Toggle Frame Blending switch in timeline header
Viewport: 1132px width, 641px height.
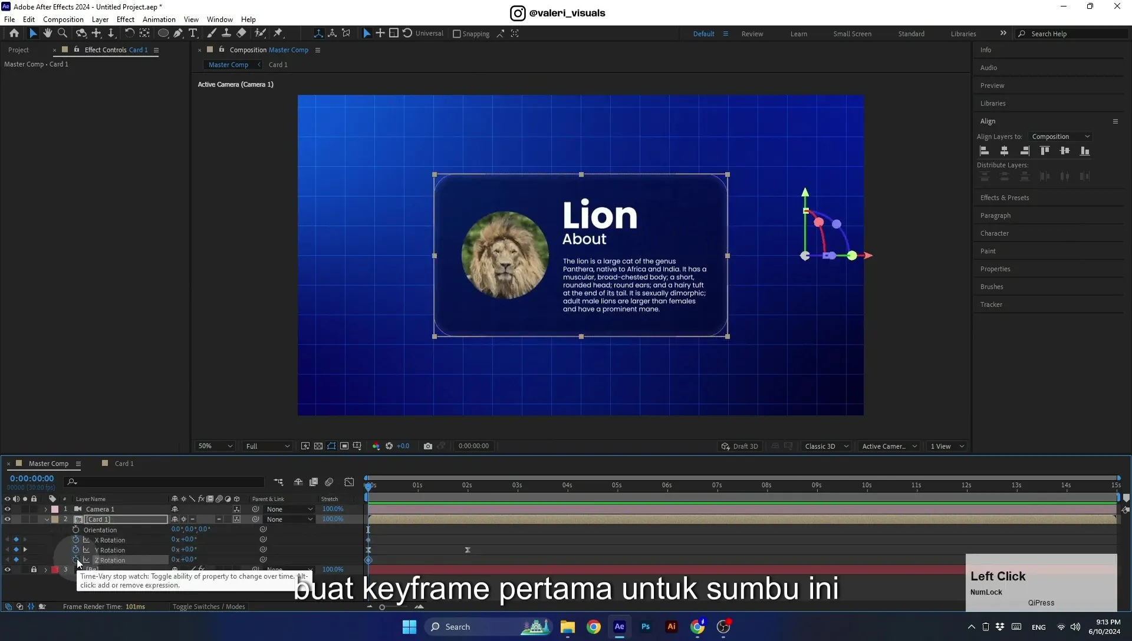click(314, 482)
